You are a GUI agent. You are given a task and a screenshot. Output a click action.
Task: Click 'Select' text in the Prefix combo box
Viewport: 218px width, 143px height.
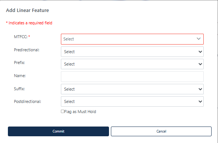[69, 64]
